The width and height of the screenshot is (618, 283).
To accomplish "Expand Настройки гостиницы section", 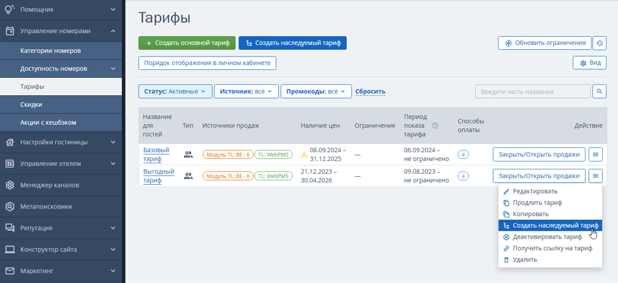I will point(113,142).
